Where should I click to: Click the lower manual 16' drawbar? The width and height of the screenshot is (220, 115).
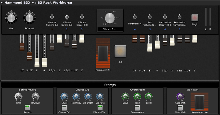[x=135, y=39]
